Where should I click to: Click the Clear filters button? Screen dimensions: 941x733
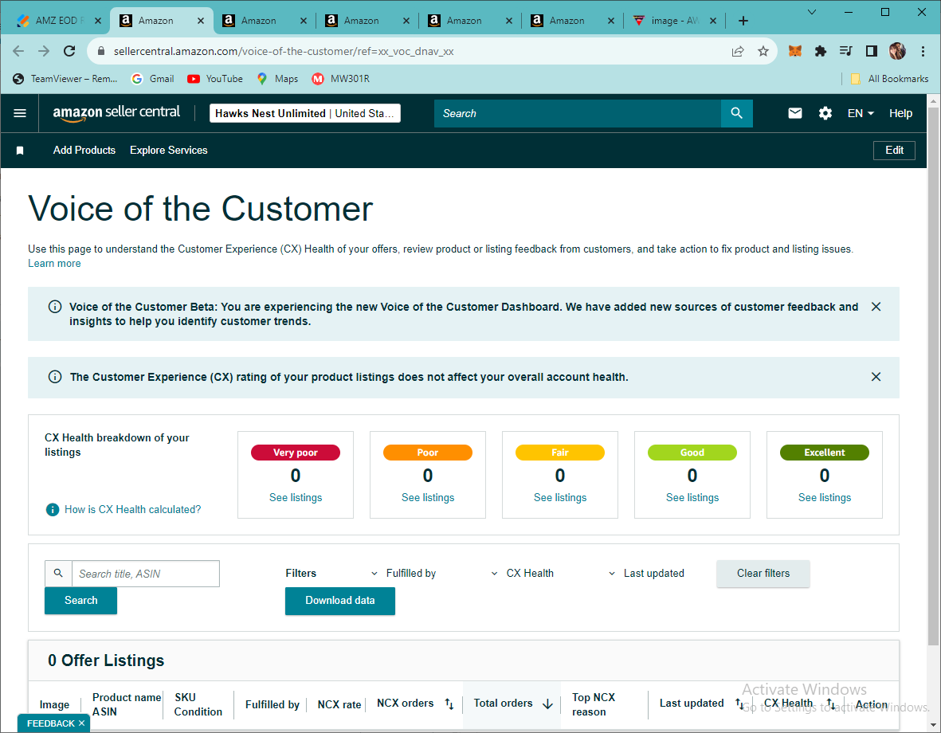tap(763, 574)
